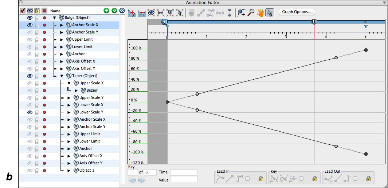
Task: Click the Time input field
Action: (x=184, y=172)
